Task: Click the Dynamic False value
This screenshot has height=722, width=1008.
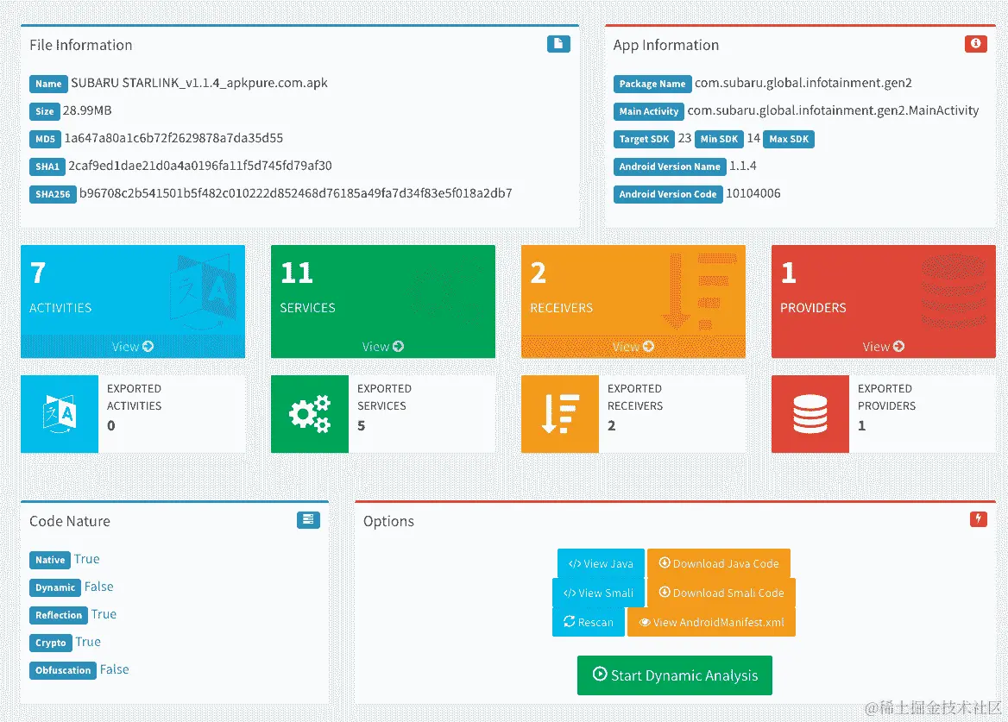Action: coord(99,587)
